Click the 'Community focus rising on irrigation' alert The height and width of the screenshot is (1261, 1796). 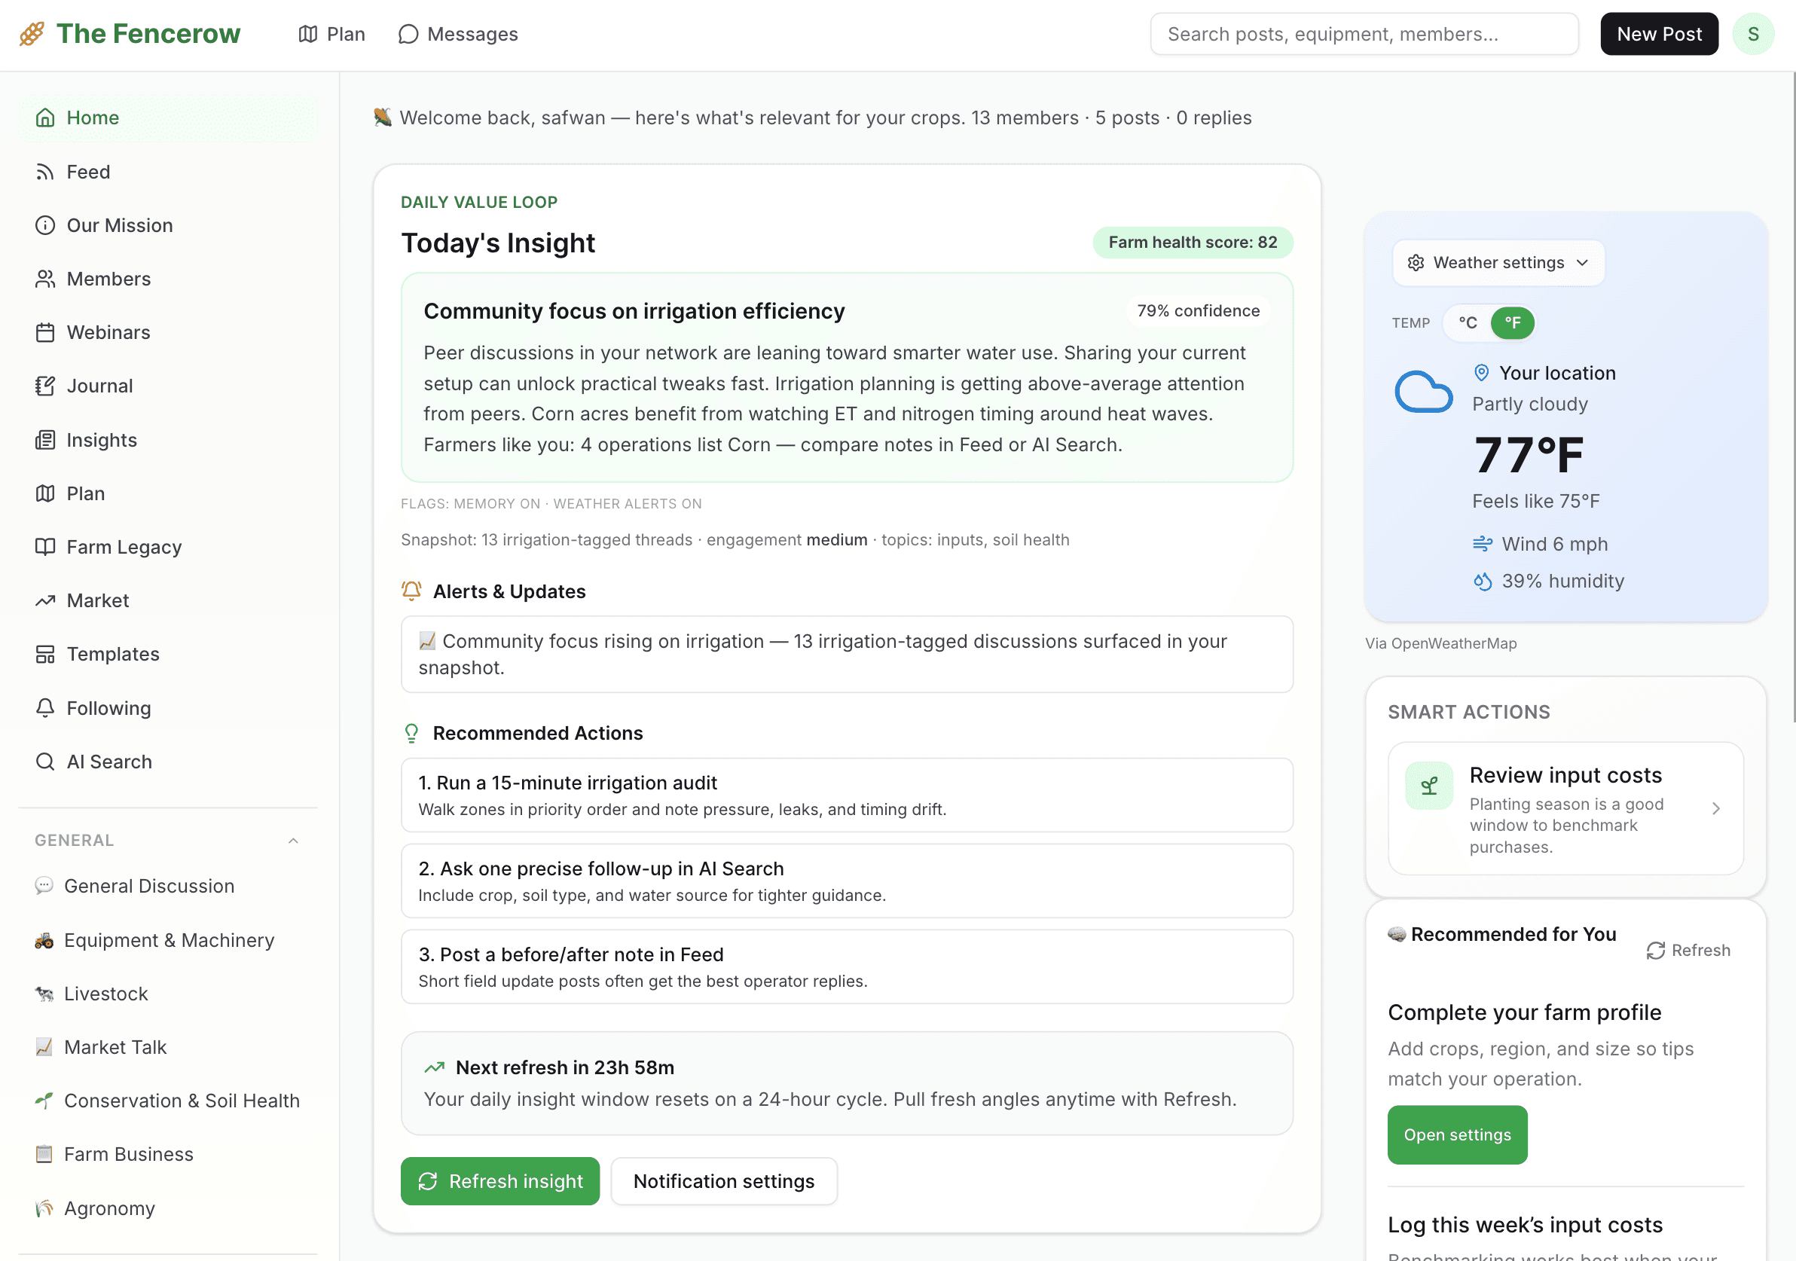846,654
